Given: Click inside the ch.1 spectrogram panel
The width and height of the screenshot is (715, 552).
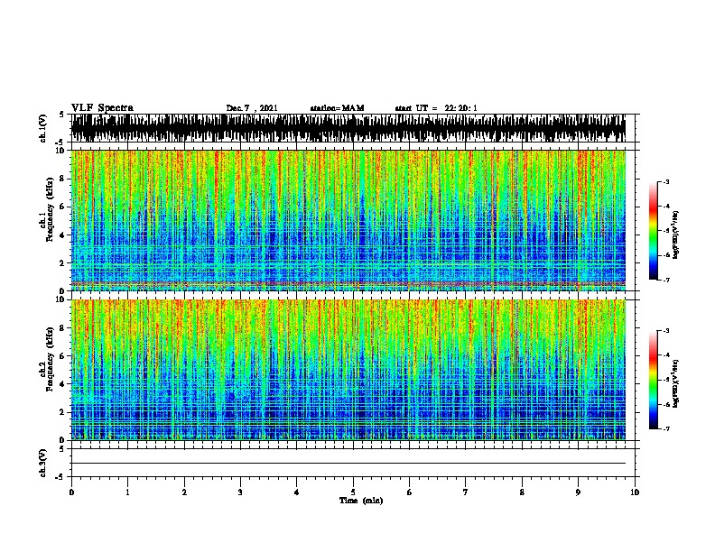Looking at the screenshot, I should pyautogui.click(x=348, y=220).
